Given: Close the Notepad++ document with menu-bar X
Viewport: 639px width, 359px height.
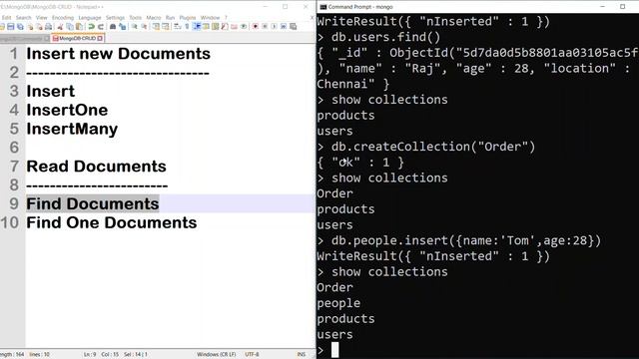Looking at the screenshot, I should click(x=313, y=18).
